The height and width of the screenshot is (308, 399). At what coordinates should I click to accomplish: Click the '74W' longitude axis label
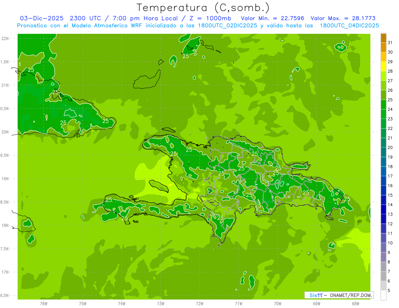coord(122,304)
